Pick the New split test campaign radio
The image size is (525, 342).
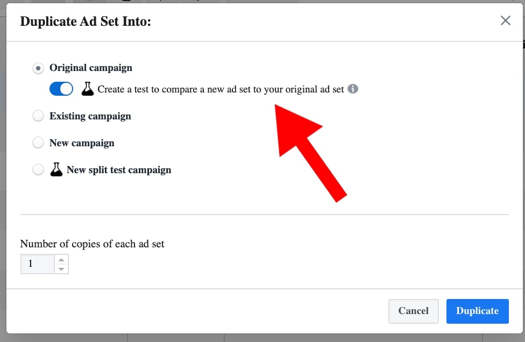tap(38, 170)
